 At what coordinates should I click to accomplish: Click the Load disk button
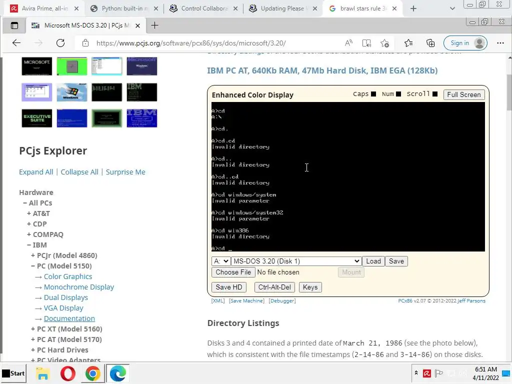point(373,261)
